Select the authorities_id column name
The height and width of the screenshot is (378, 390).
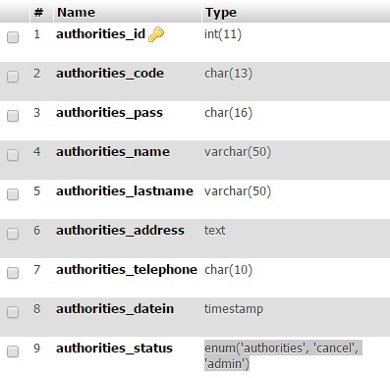pyautogui.click(x=100, y=34)
